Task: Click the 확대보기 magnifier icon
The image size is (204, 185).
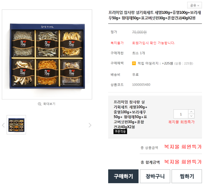Action: [x=40, y=104]
